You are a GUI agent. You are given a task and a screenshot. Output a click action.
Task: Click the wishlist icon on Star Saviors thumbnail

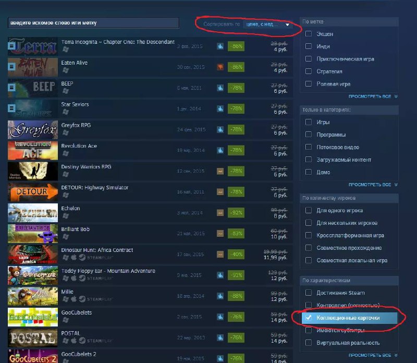(x=11, y=108)
